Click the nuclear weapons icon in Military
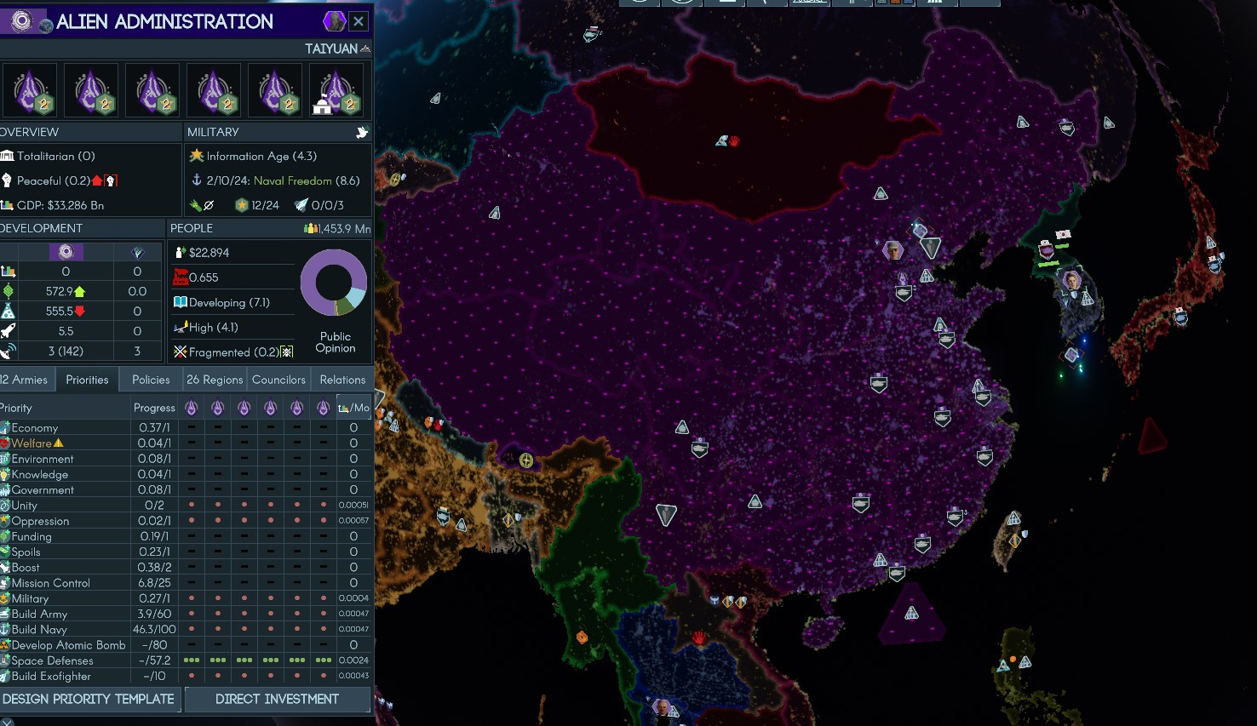This screenshot has width=1257, height=726. coord(202,205)
